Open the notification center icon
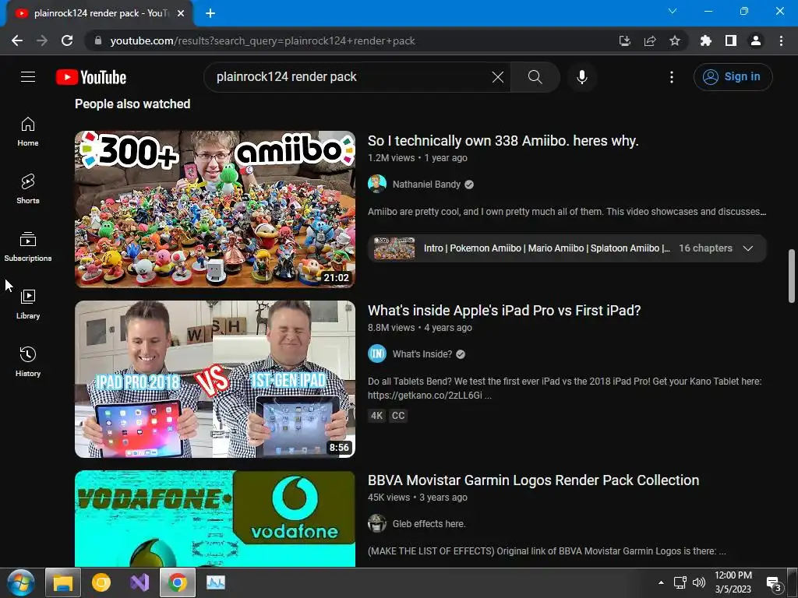798x598 pixels. pos(775,585)
